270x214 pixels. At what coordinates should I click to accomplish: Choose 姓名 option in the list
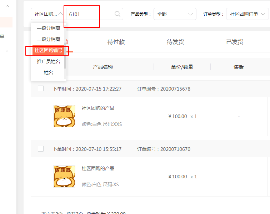click(x=48, y=72)
